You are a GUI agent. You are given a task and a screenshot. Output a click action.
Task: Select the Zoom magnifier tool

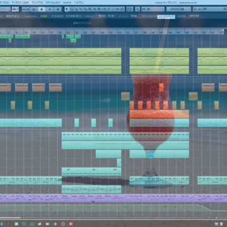[x=90, y=9]
